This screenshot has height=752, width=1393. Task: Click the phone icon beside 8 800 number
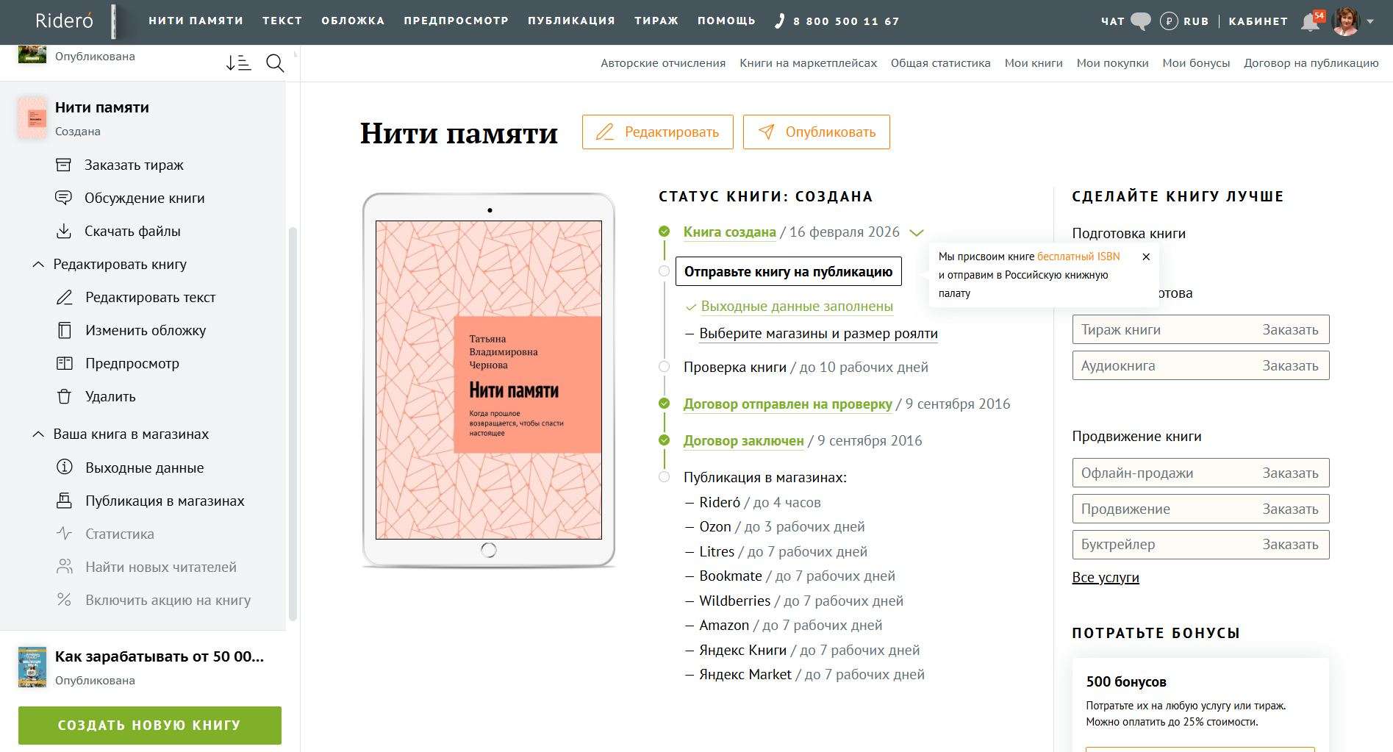780,21
